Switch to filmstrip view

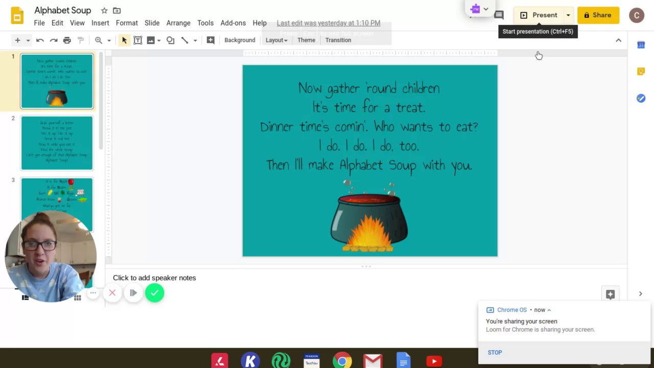click(x=25, y=297)
